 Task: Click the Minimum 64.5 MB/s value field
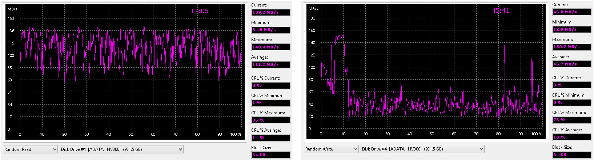click(x=270, y=30)
